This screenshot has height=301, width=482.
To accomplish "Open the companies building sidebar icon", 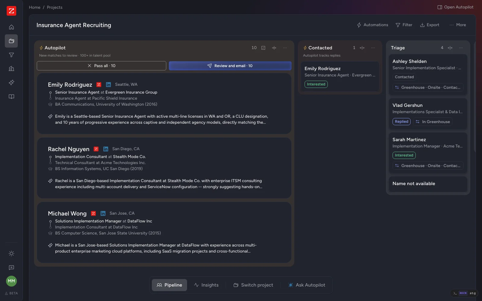I will tap(11, 69).
